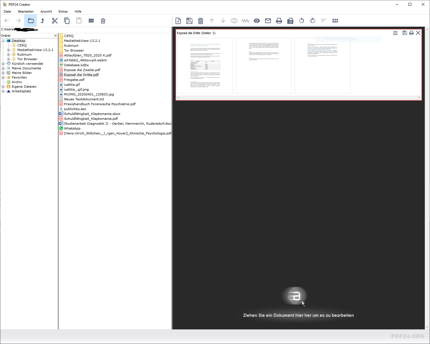This screenshot has width=430, height=344.
Task: Go up one folder level
Action: pyautogui.click(x=43, y=21)
